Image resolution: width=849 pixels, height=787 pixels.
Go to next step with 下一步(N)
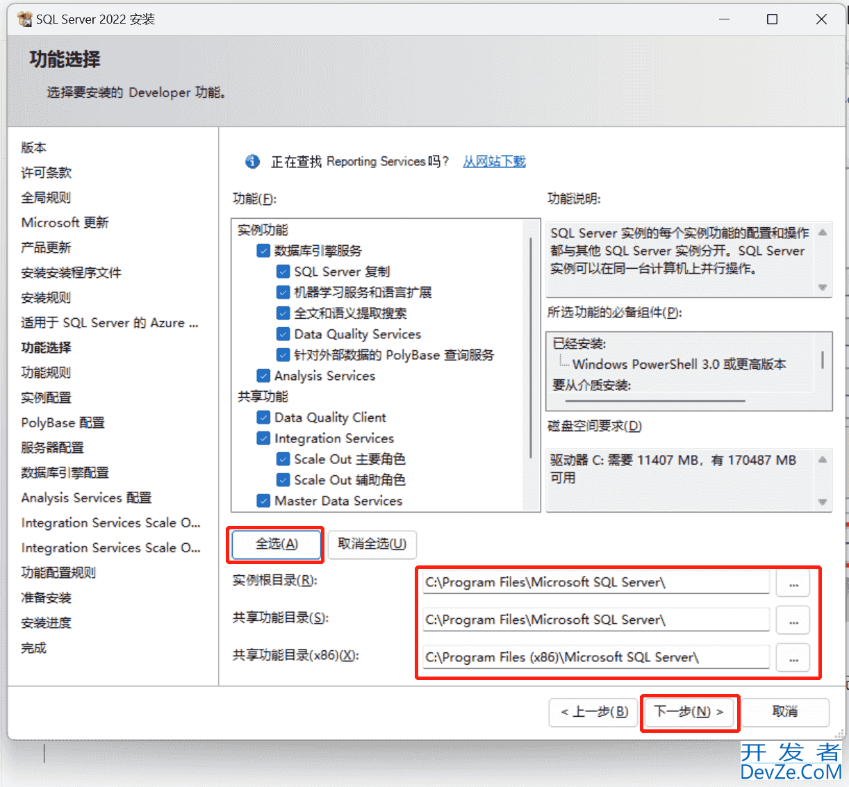(x=689, y=712)
